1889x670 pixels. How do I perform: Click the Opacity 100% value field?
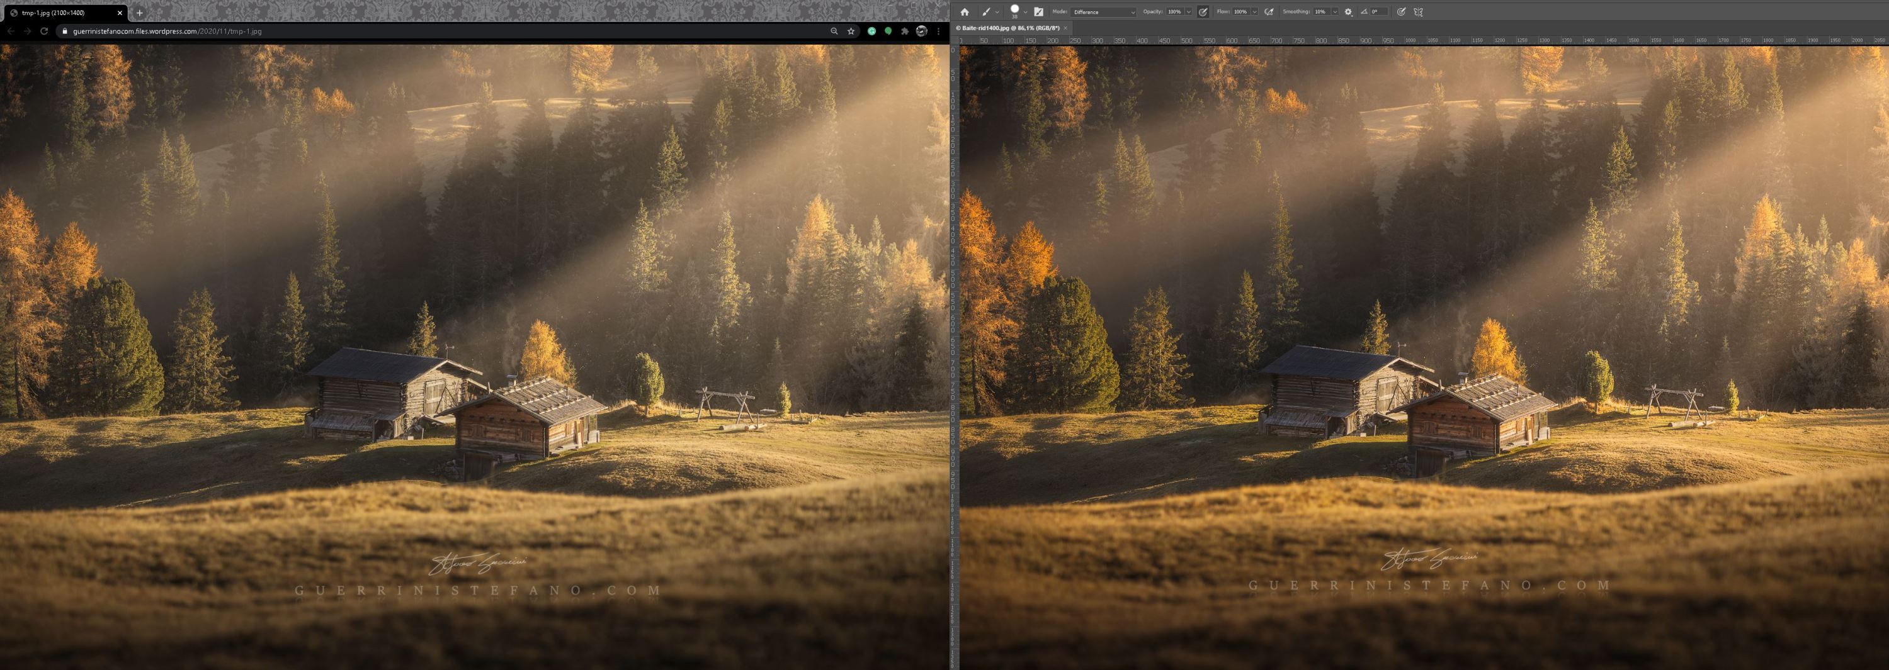click(x=1175, y=12)
